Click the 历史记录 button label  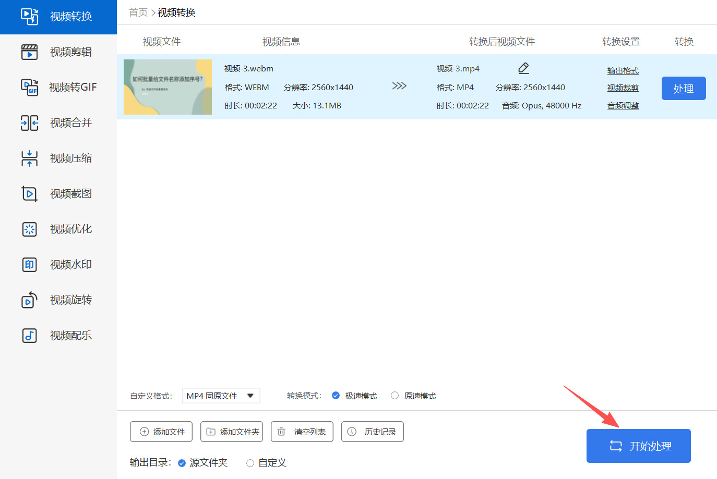380,432
